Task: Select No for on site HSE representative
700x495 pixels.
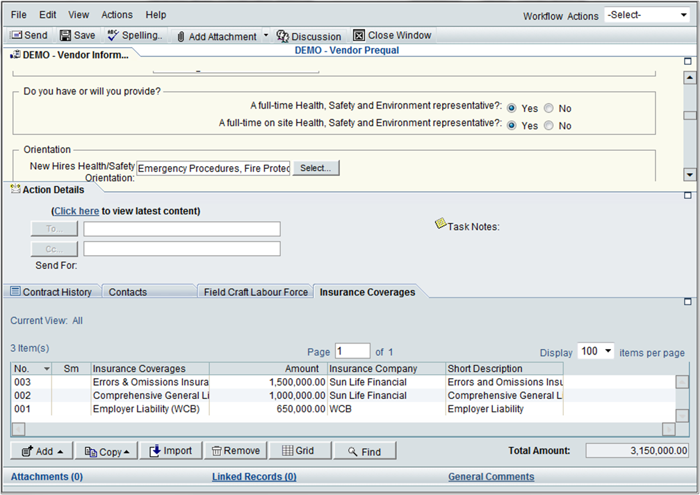Action: (x=548, y=126)
